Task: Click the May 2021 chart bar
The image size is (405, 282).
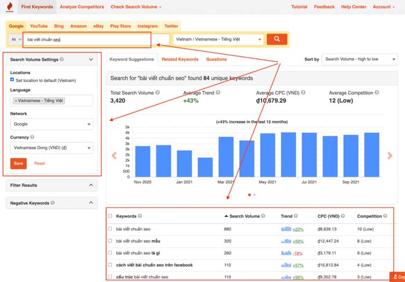Action: tap(268, 156)
